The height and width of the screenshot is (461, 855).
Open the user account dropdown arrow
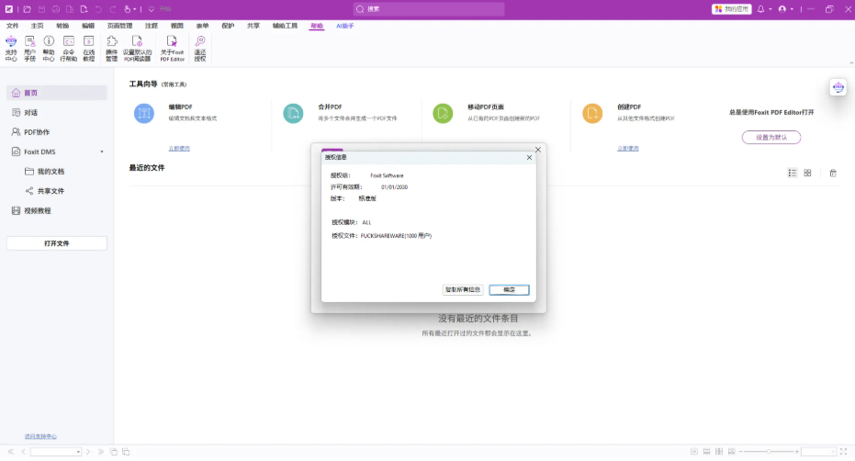(792, 9)
